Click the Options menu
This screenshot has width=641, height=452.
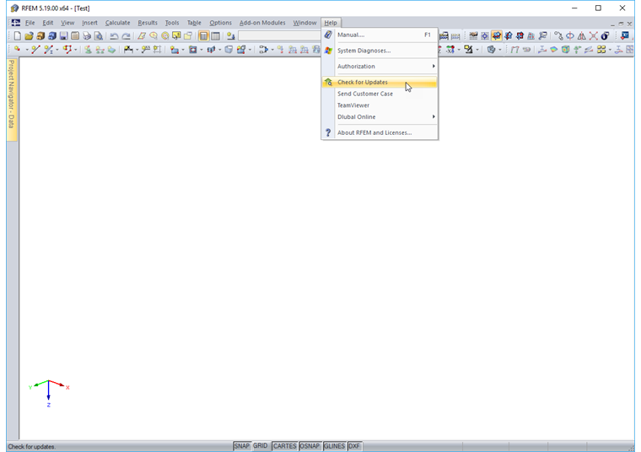point(220,23)
